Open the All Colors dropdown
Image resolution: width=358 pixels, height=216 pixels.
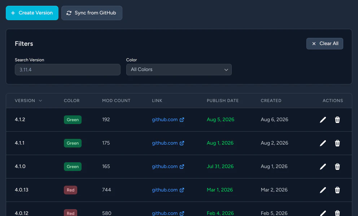[179, 70]
